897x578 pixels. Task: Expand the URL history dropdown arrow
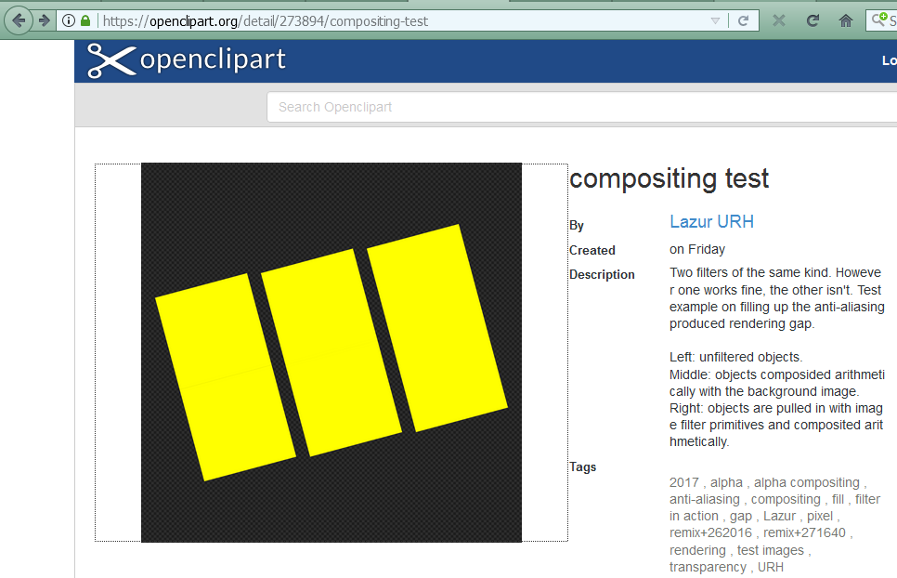click(715, 20)
